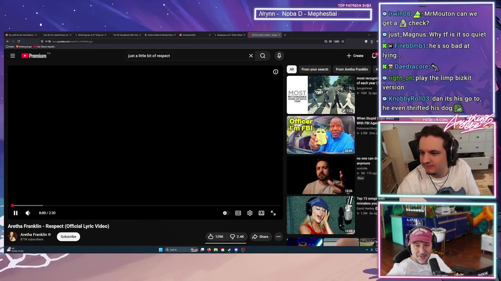501x281 pixels.
Task: Switch to the r/LivestreamFail tab
Action: [195, 35]
